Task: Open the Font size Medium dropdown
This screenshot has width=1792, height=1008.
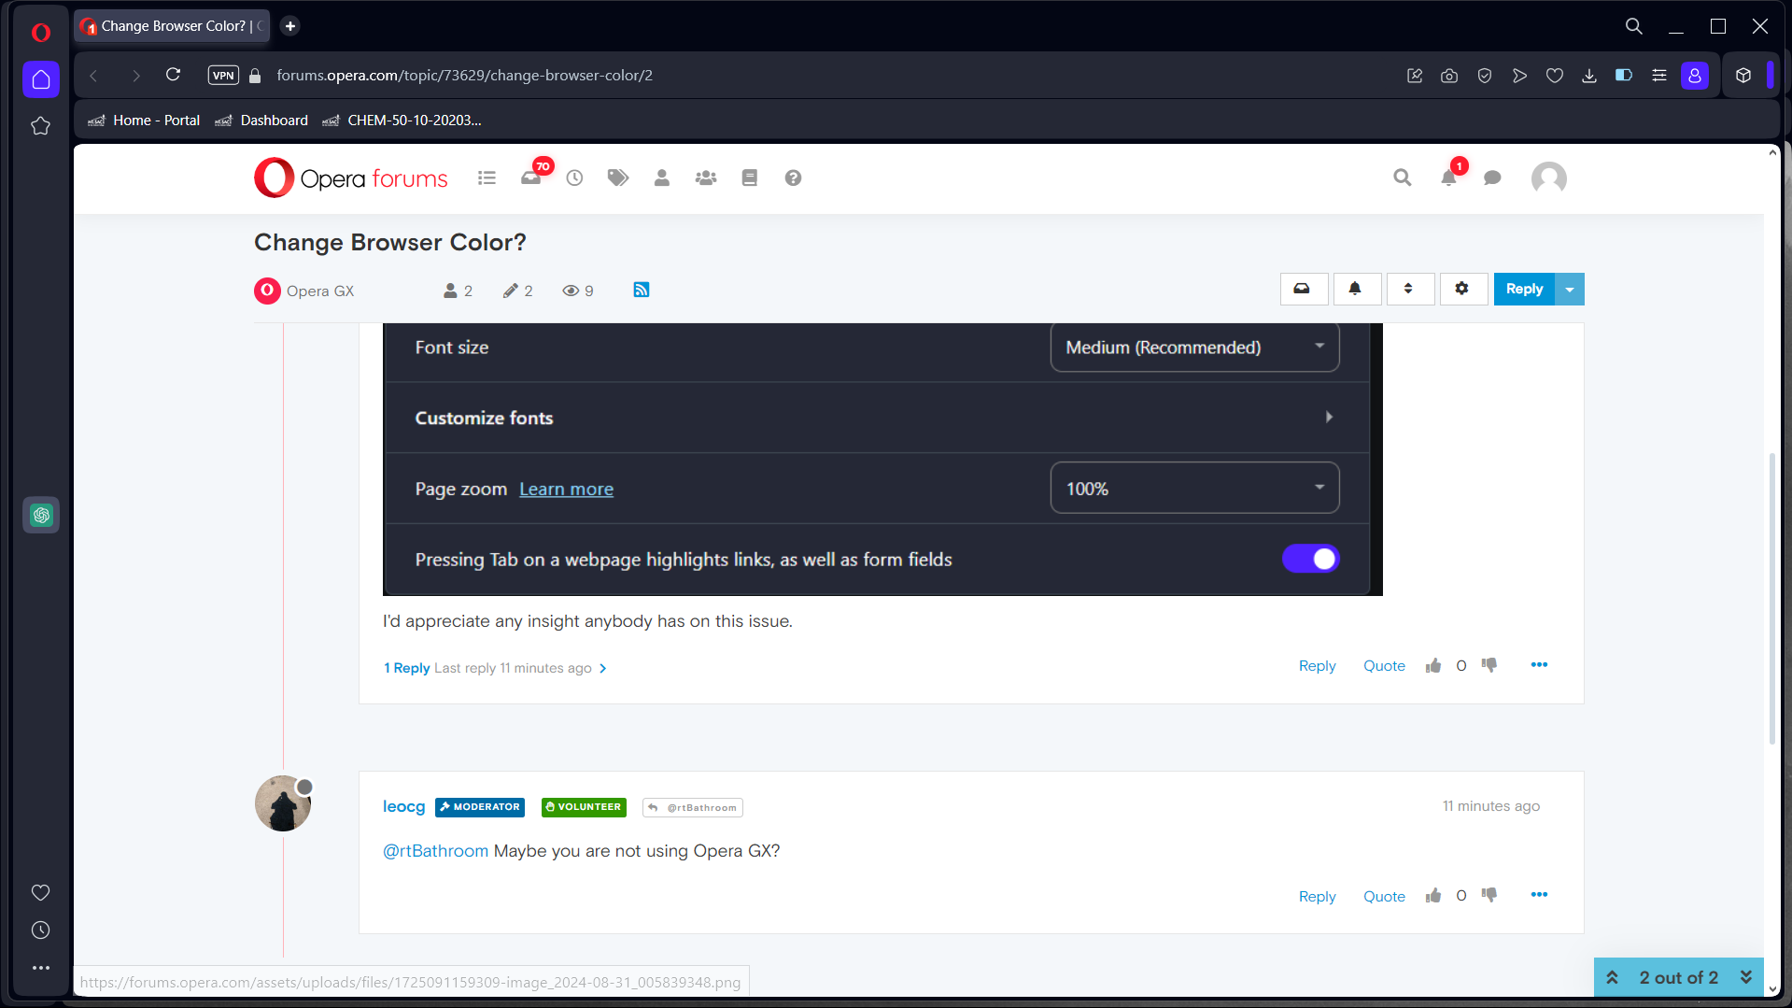Action: pyautogui.click(x=1194, y=348)
